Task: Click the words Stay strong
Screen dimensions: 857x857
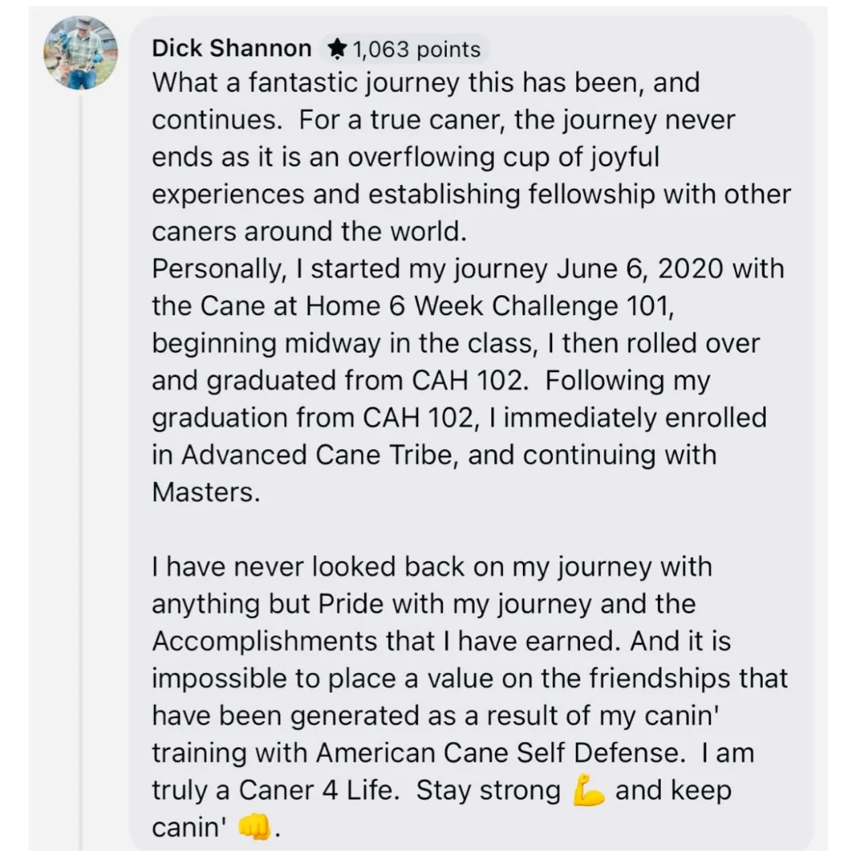Action: click(488, 790)
